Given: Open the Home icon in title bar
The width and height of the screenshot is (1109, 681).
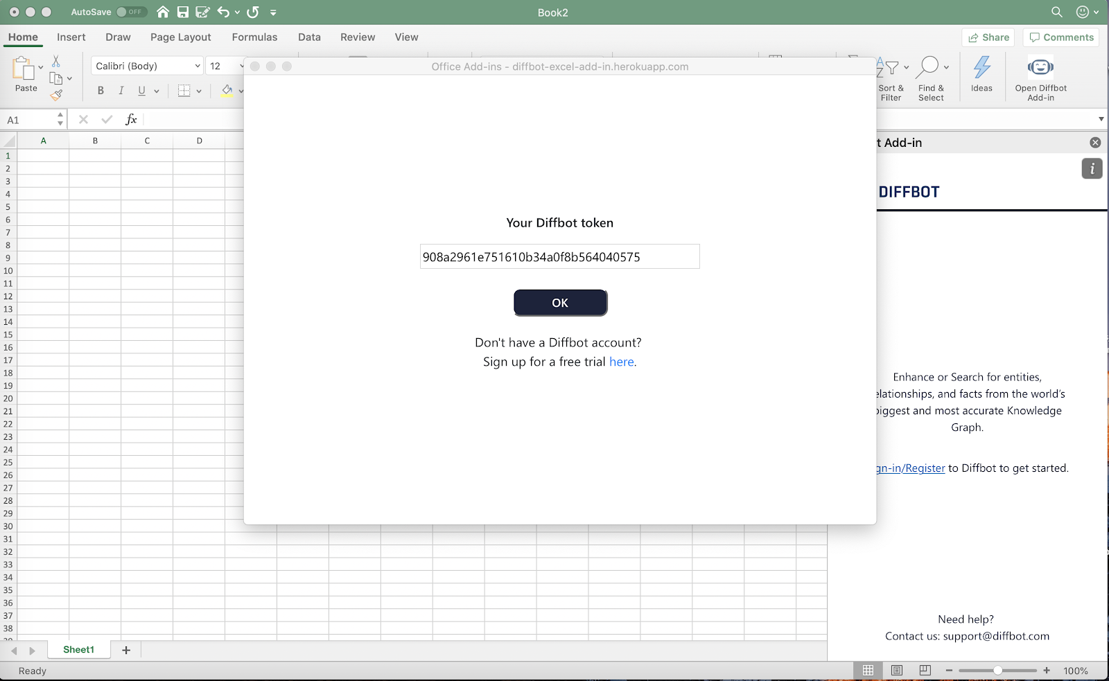Looking at the screenshot, I should coord(163,12).
